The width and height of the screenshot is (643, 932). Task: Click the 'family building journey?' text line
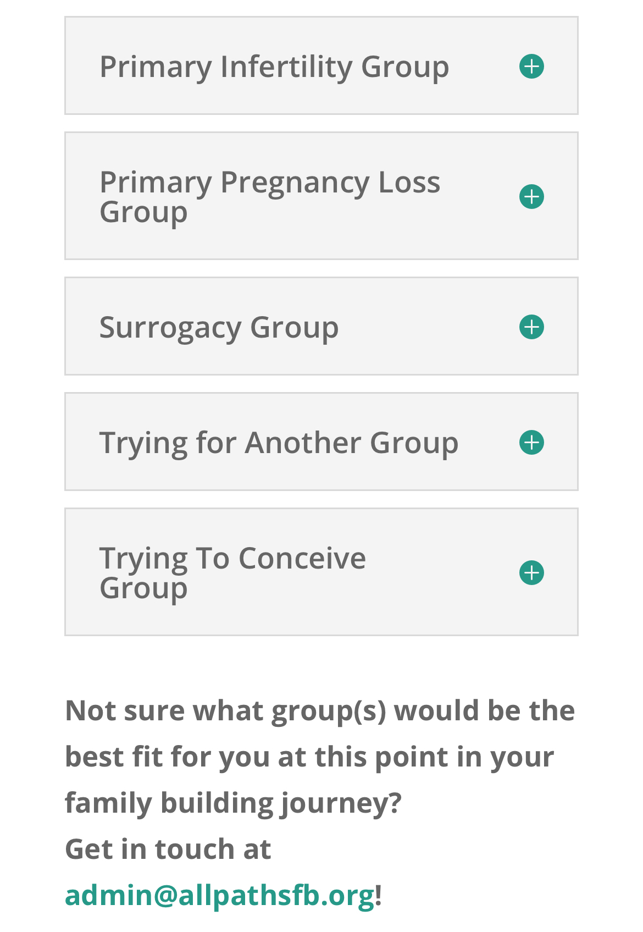tap(233, 802)
